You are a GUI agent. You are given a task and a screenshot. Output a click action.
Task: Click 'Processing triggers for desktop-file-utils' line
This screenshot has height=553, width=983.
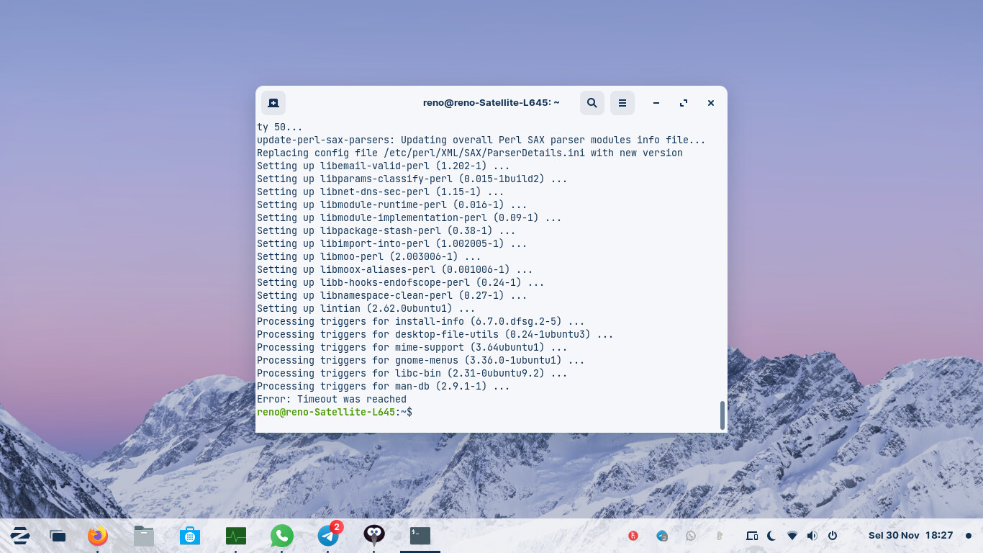point(435,334)
